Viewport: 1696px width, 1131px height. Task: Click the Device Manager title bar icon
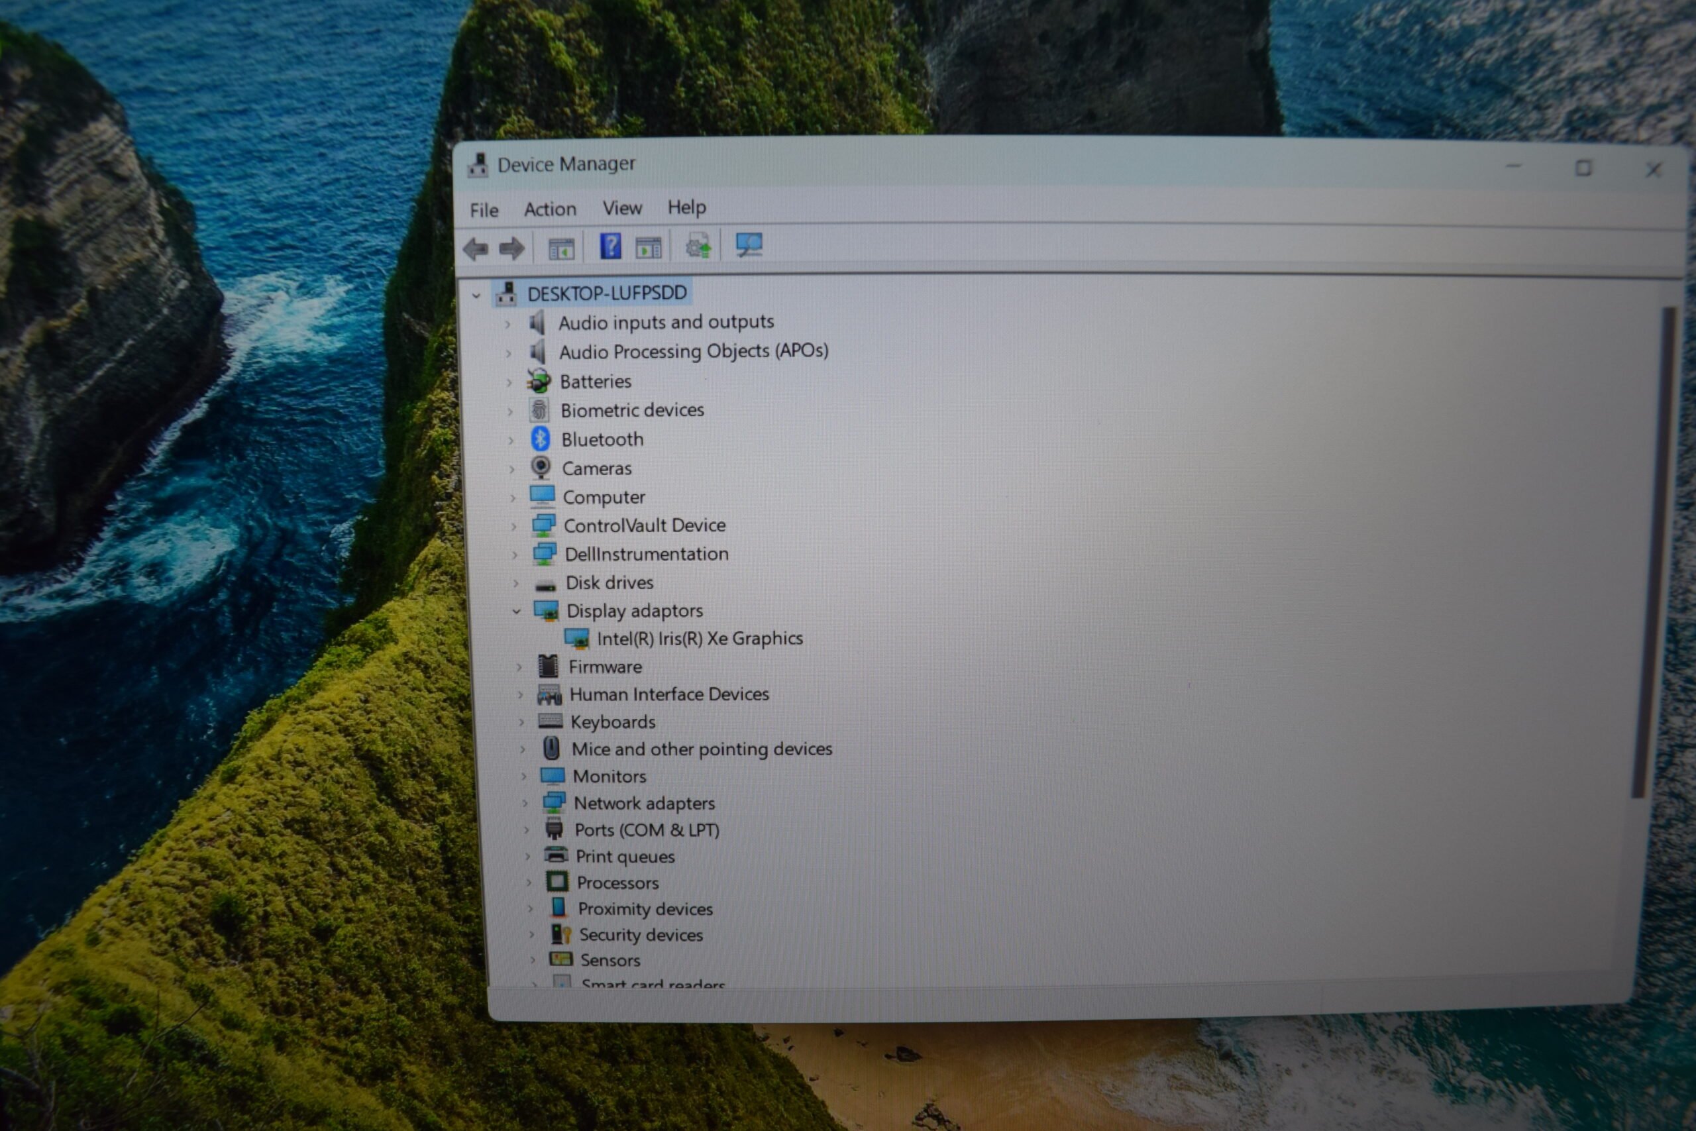pyautogui.click(x=478, y=165)
